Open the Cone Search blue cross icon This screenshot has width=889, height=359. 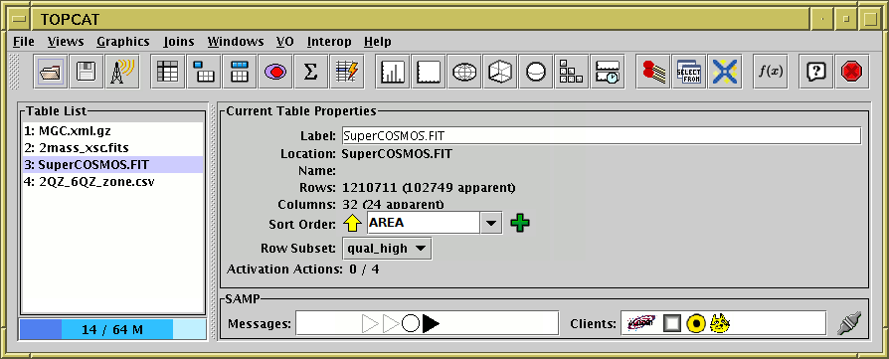tap(724, 72)
